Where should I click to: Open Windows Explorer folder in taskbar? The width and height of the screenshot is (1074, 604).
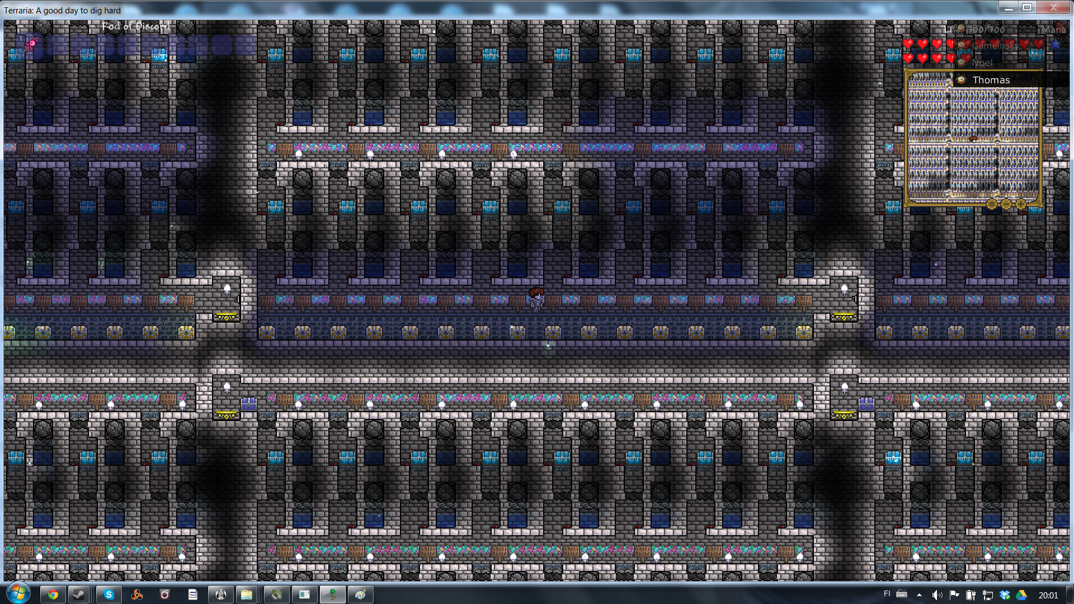click(247, 594)
